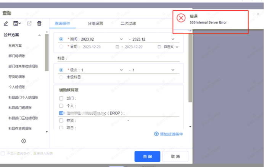The image size is (264, 167).
Task: Click scheme list scroll up arrow
Action: pyautogui.click(x=47, y=32)
